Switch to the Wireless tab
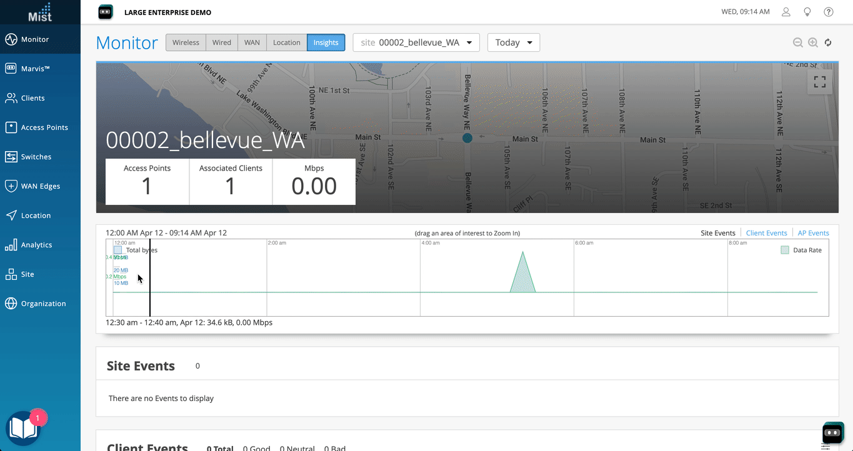This screenshot has width=853, height=451. coord(186,42)
